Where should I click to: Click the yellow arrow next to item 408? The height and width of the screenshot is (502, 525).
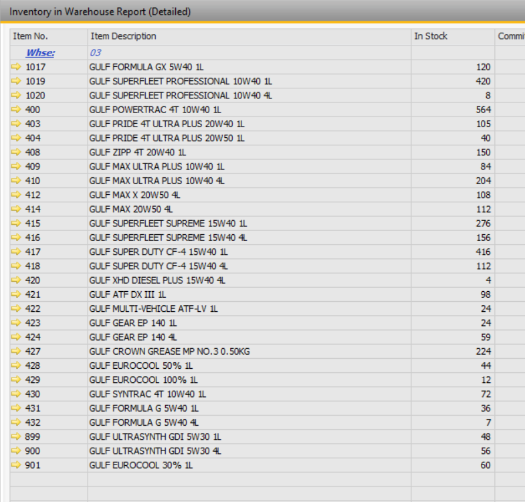tap(17, 153)
